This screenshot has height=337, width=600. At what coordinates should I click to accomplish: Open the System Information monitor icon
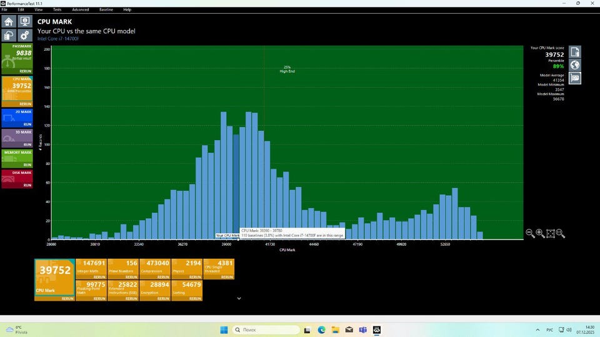click(x=24, y=22)
